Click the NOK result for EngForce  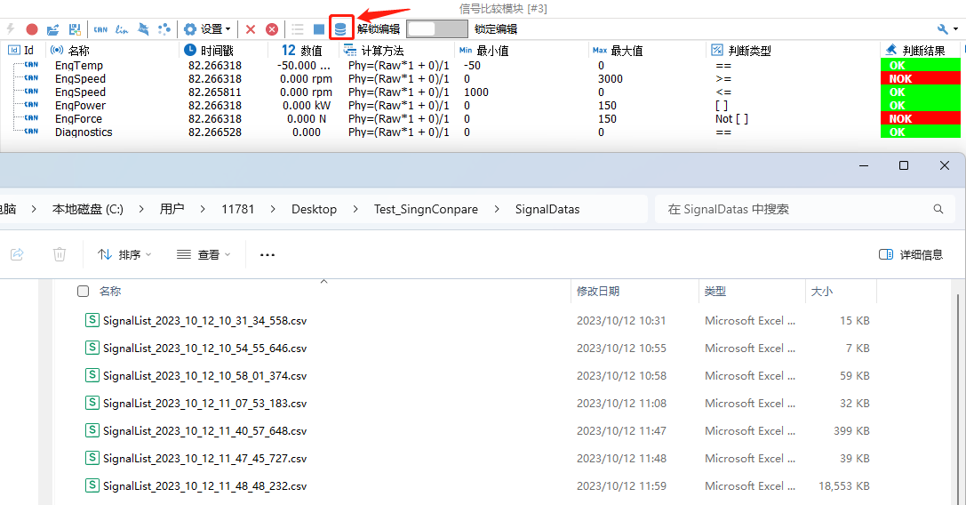pyautogui.click(x=920, y=118)
